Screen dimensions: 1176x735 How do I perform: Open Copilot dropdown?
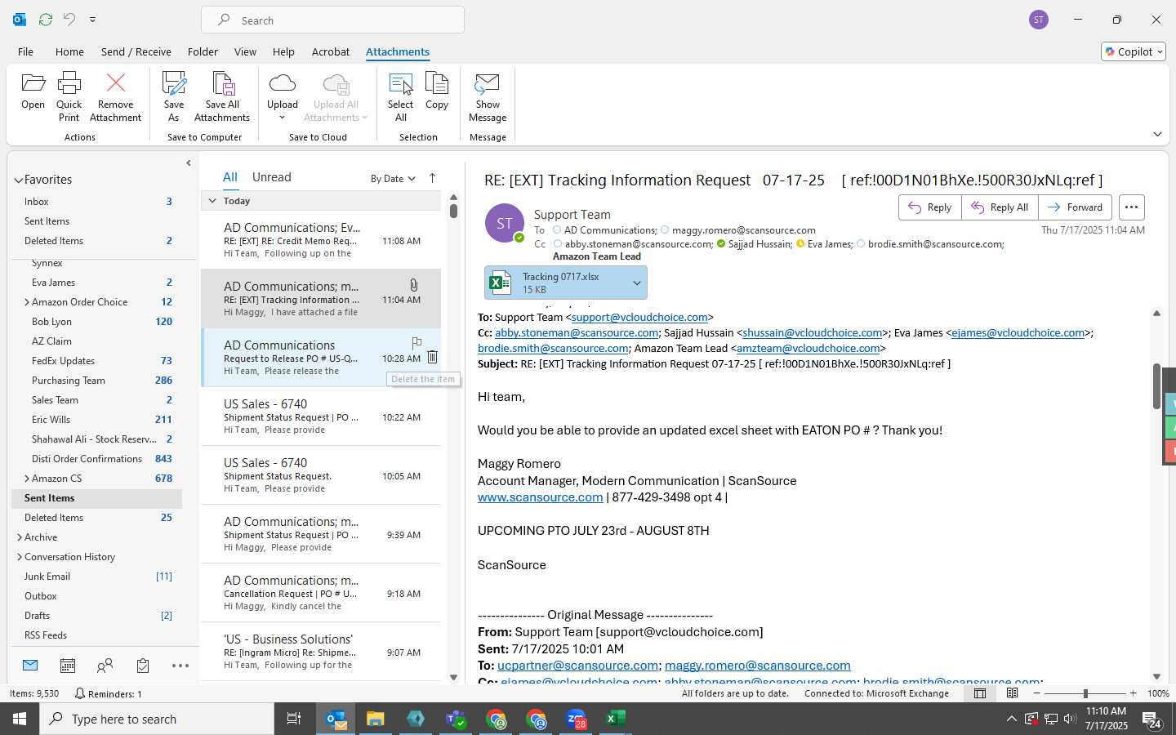[x=1134, y=51]
